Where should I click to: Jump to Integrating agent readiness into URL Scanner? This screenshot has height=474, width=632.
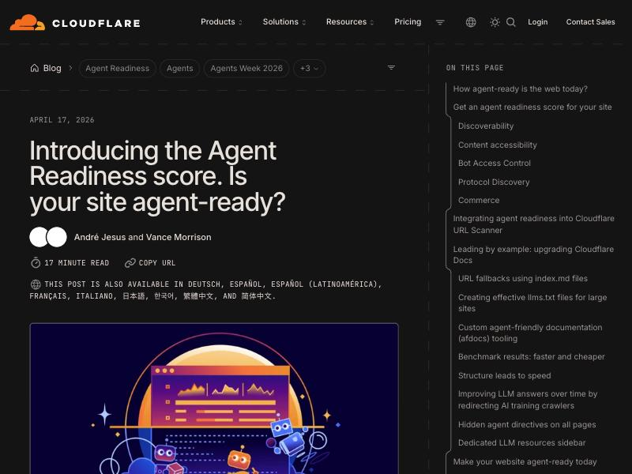point(533,224)
